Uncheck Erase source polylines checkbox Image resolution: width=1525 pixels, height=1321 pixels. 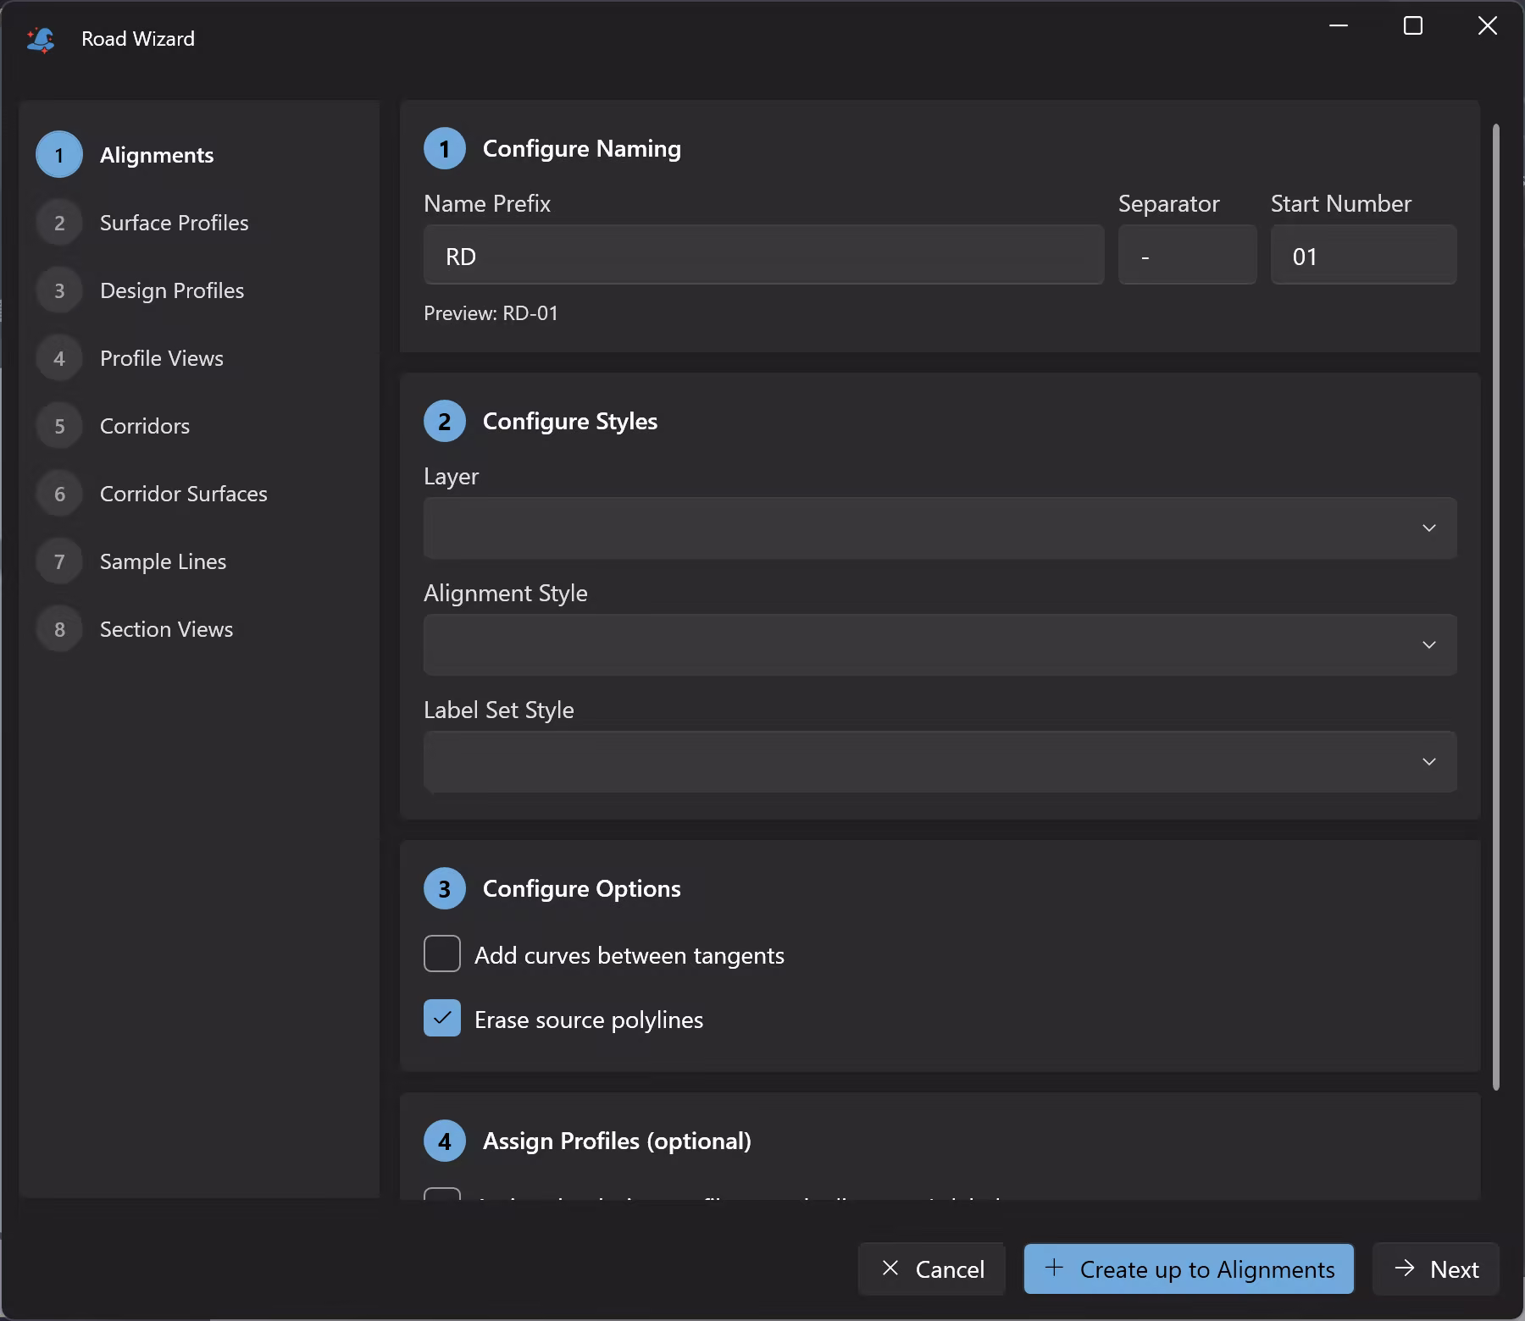click(442, 1018)
